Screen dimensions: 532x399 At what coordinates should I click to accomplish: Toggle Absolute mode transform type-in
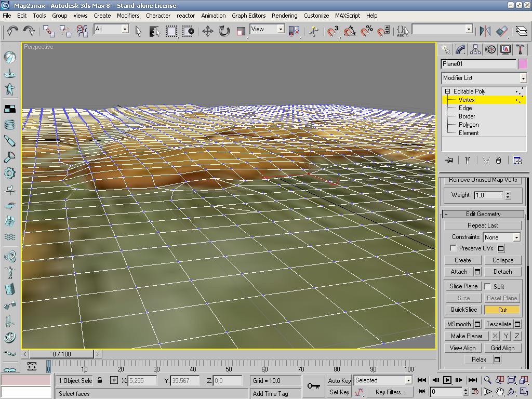coord(114,380)
